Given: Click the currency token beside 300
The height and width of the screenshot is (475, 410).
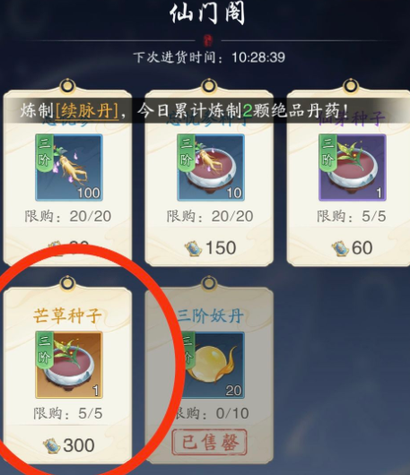Looking at the screenshot, I should coord(51,445).
